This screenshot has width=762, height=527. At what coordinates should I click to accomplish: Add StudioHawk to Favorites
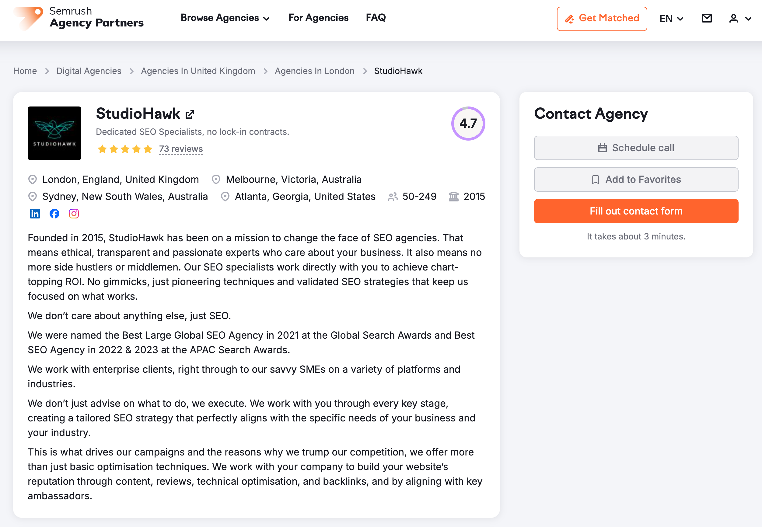pos(636,179)
